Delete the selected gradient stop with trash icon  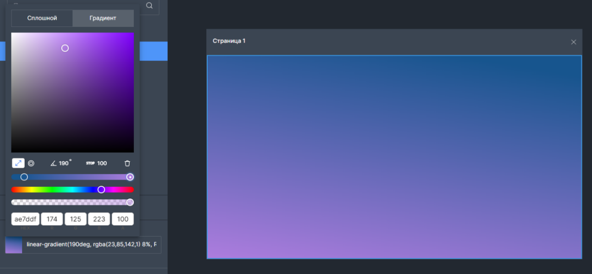point(127,163)
